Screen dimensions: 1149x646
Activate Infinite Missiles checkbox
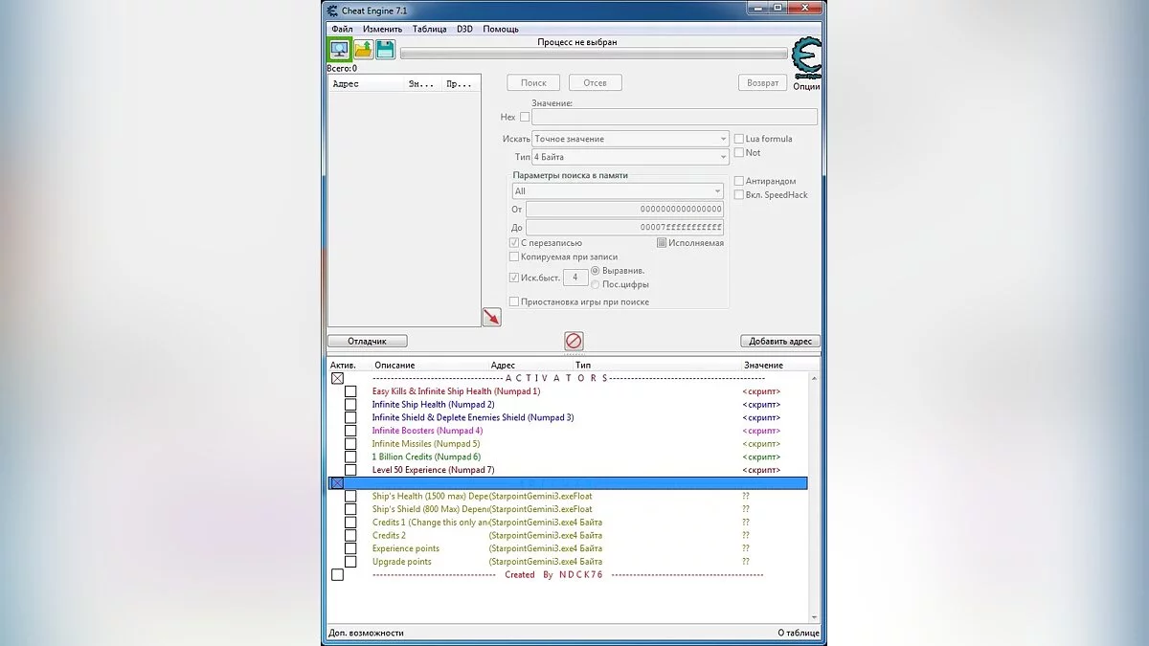tap(350, 444)
